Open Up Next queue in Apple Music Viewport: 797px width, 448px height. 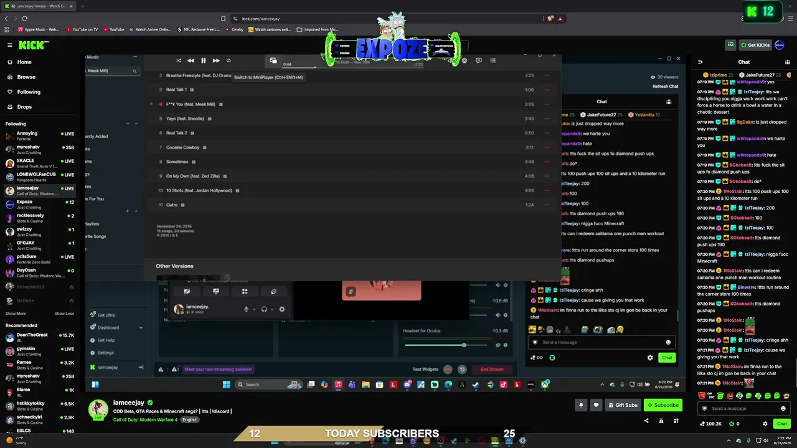493,60
